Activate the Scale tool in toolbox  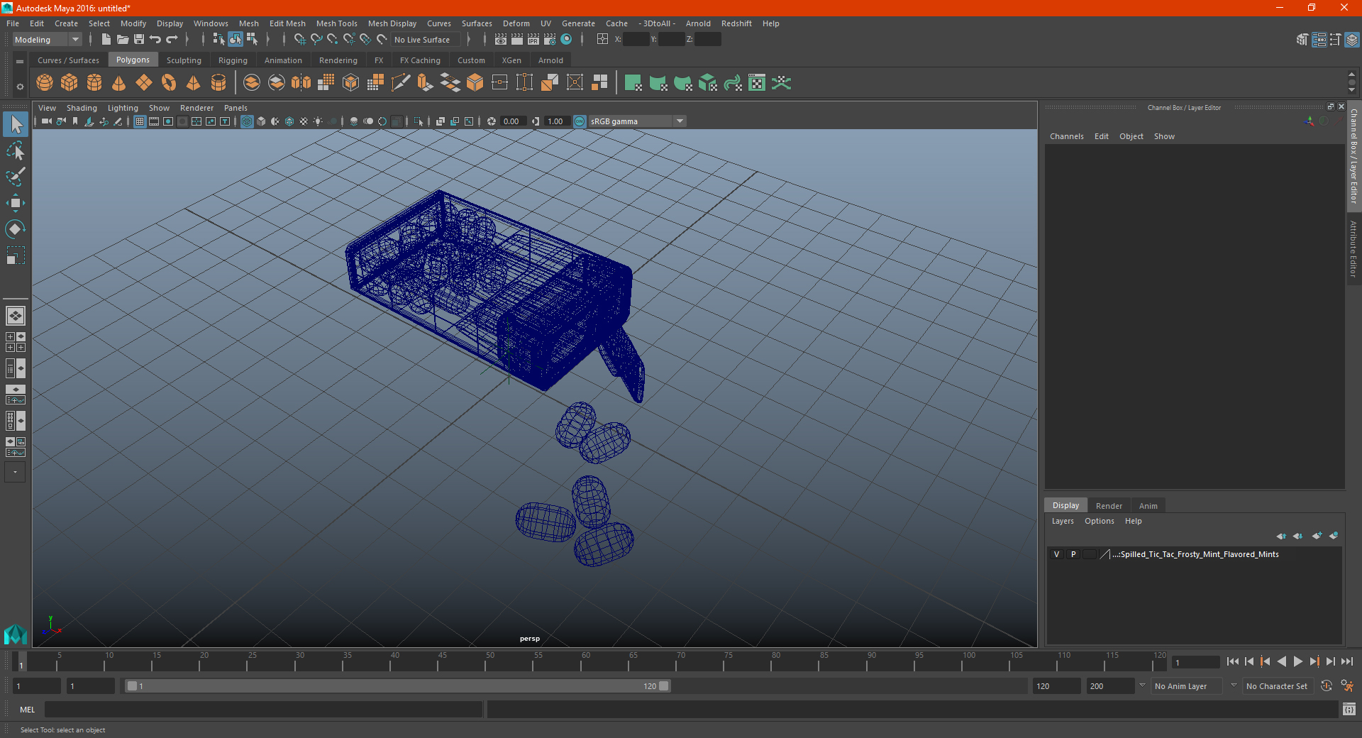[15, 255]
